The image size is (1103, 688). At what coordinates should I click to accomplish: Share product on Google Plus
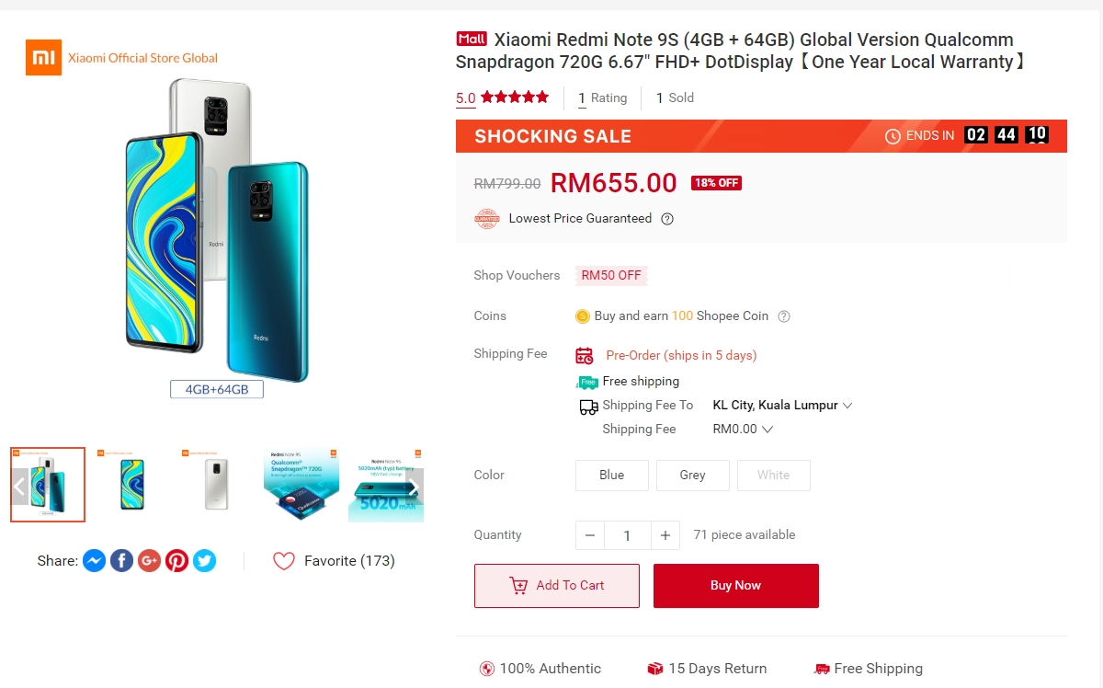tap(149, 560)
